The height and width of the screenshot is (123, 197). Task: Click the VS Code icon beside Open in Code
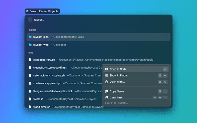click(107, 69)
